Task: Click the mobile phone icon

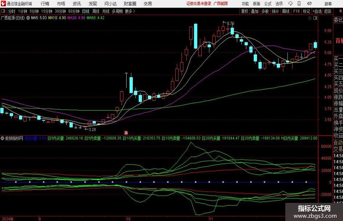Action: click(299, 4)
